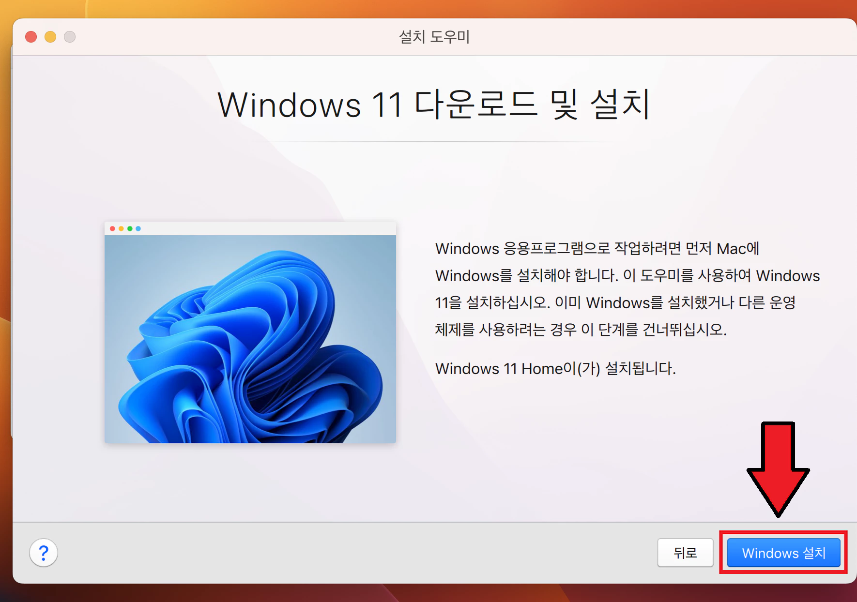Click the 설치 도우미 window title
The height and width of the screenshot is (602, 857).
[x=434, y=37]
